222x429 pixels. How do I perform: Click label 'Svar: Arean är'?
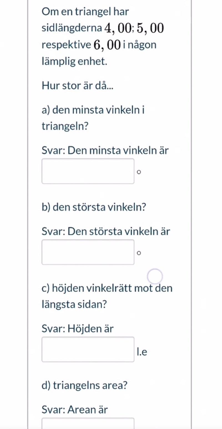coord(75,409)
